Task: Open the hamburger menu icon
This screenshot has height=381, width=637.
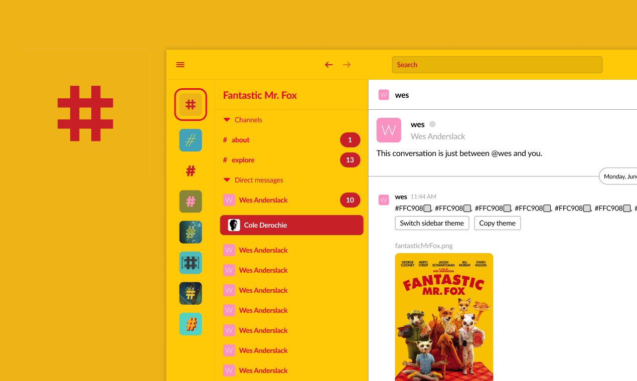Action: coord(181,65)
